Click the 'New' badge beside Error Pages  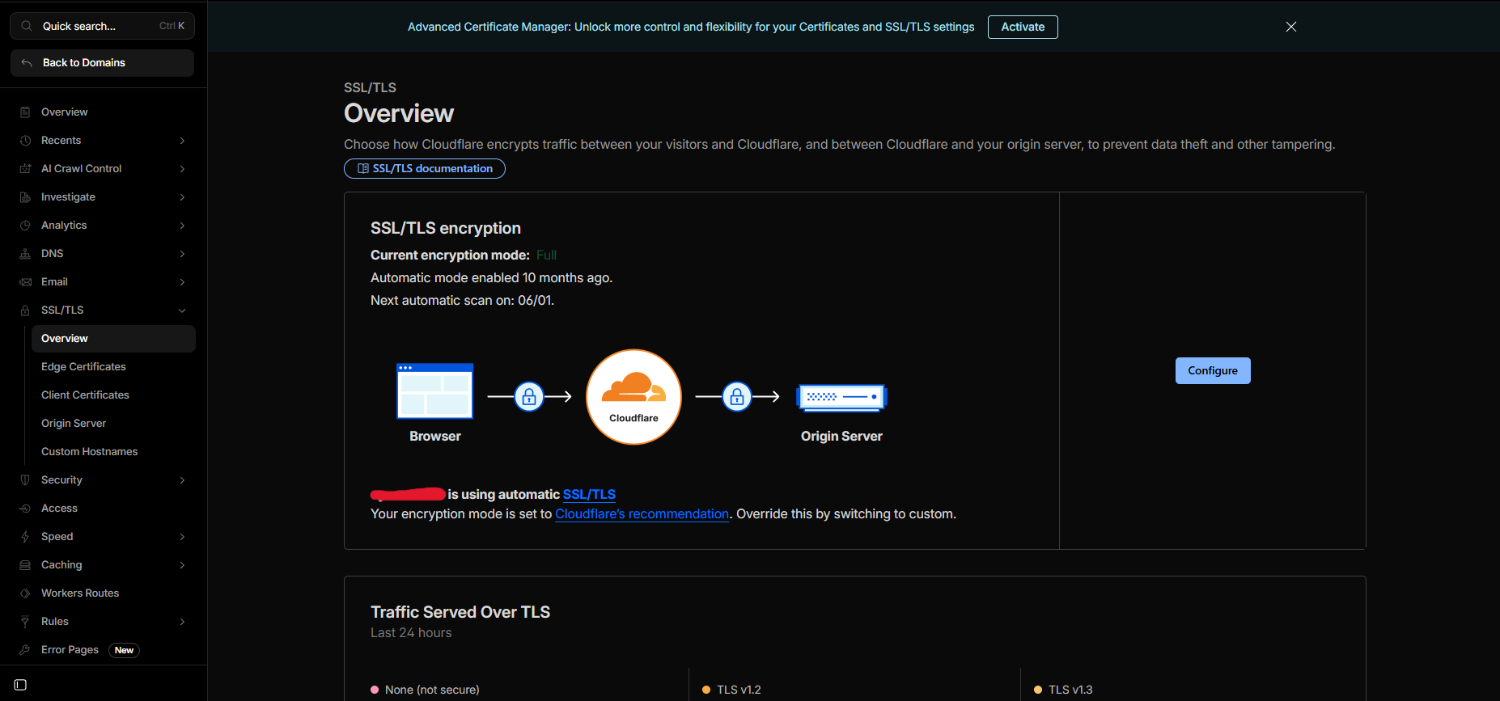pyautogui.click(x=124, y=650)
